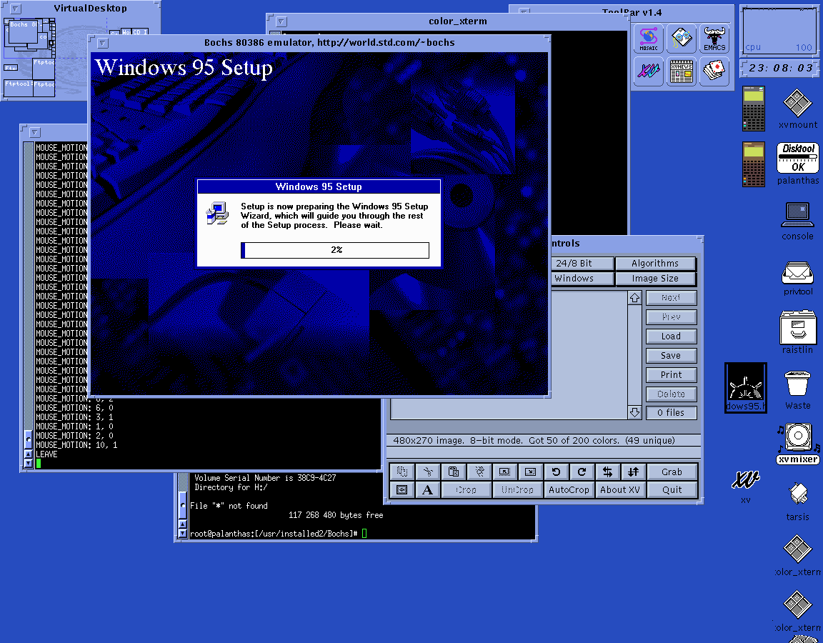
Task: Click the shell prompt root@palanthas line
Action: pyautogui.click(x=278, y=534)
